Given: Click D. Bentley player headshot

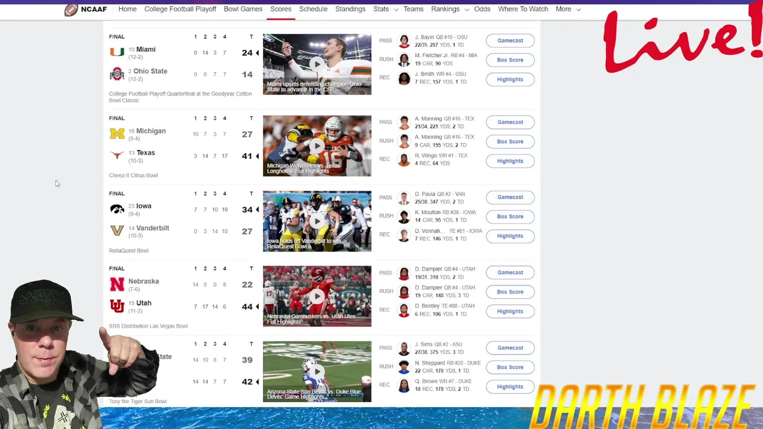Looking at the screenshot, I should pyautogui.click(x=404, y=310).
